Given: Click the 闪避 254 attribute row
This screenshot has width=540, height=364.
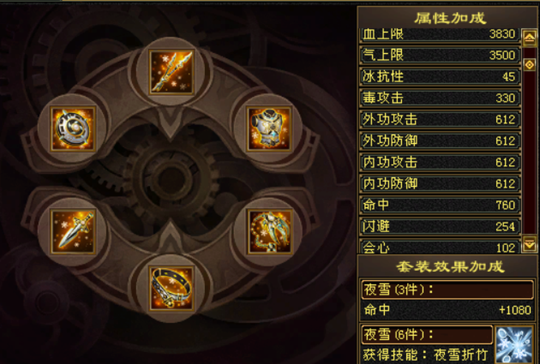Looking at the screenshot, I should (x=440, y=226).
